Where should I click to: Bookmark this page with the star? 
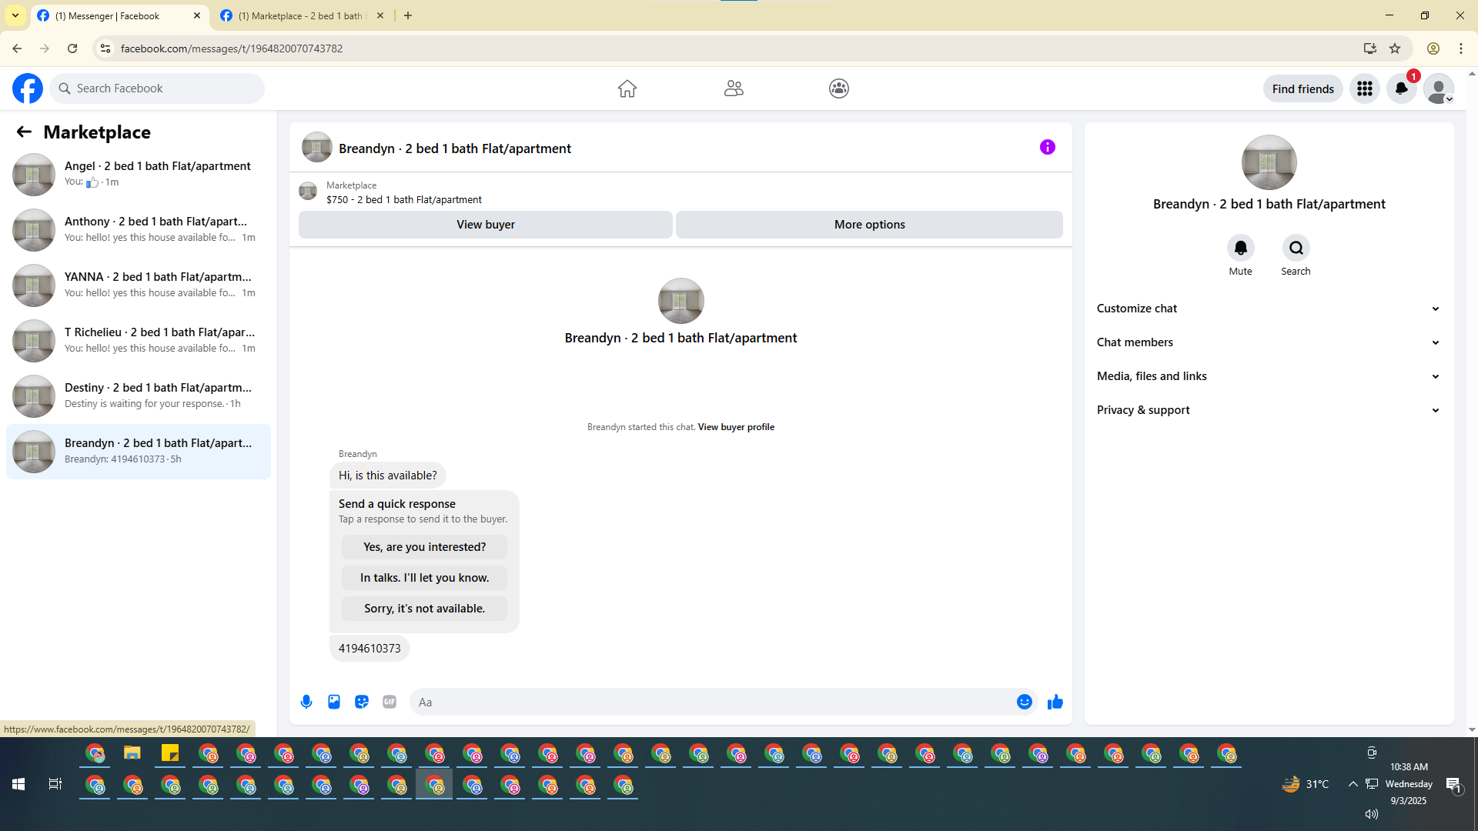pos(1395,48)
